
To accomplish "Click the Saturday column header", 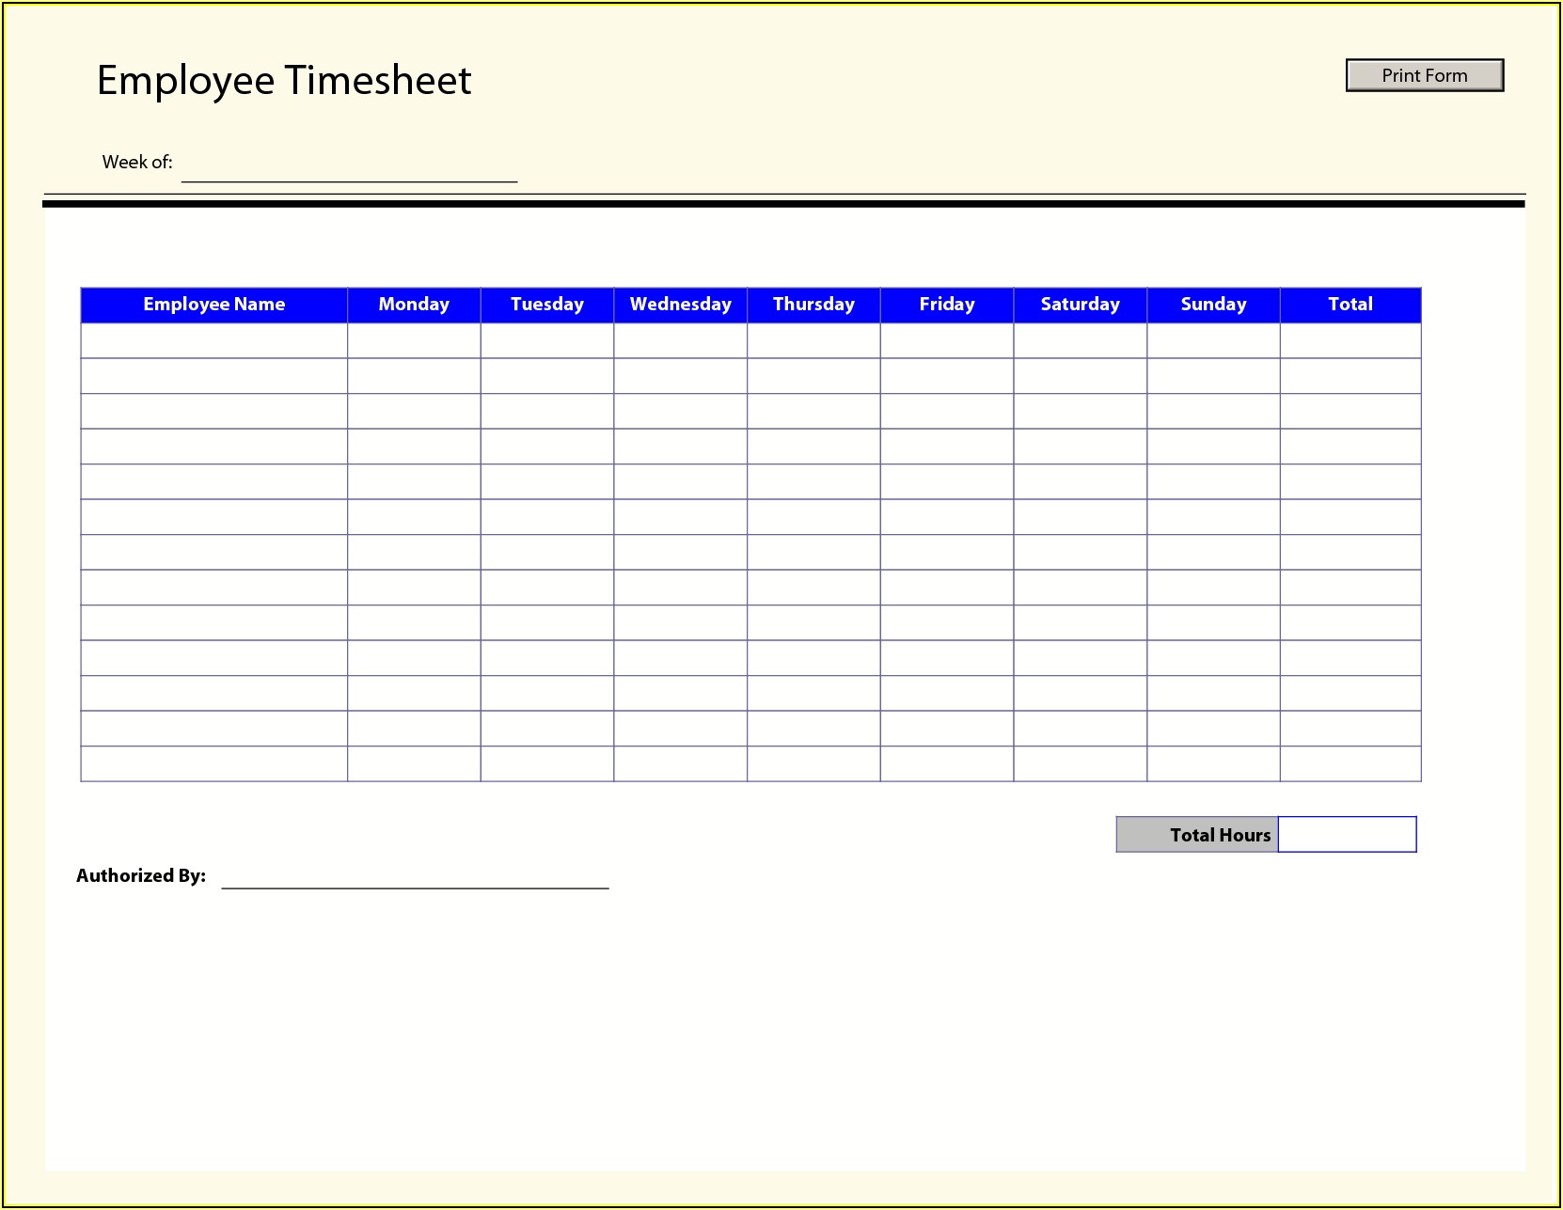I will tap(1080, 305).
